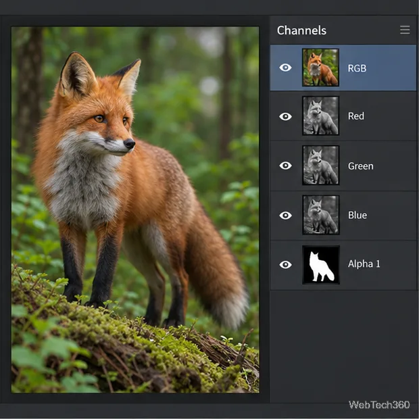Viewport: 419px width, 419px height.
Task: Hide the Blue channel visibility eye
Action: point(285,216)
